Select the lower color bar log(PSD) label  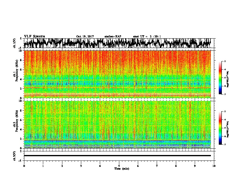228,129
